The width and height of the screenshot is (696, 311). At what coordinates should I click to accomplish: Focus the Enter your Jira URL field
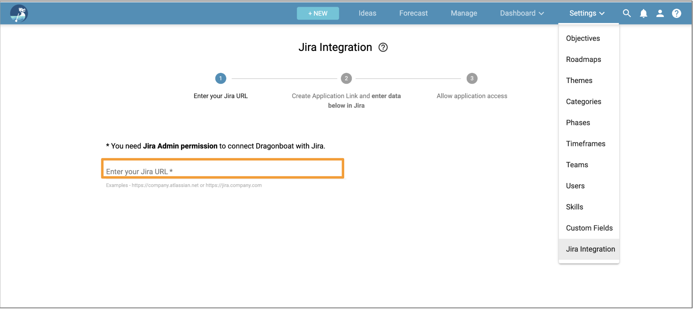point(224,169)
